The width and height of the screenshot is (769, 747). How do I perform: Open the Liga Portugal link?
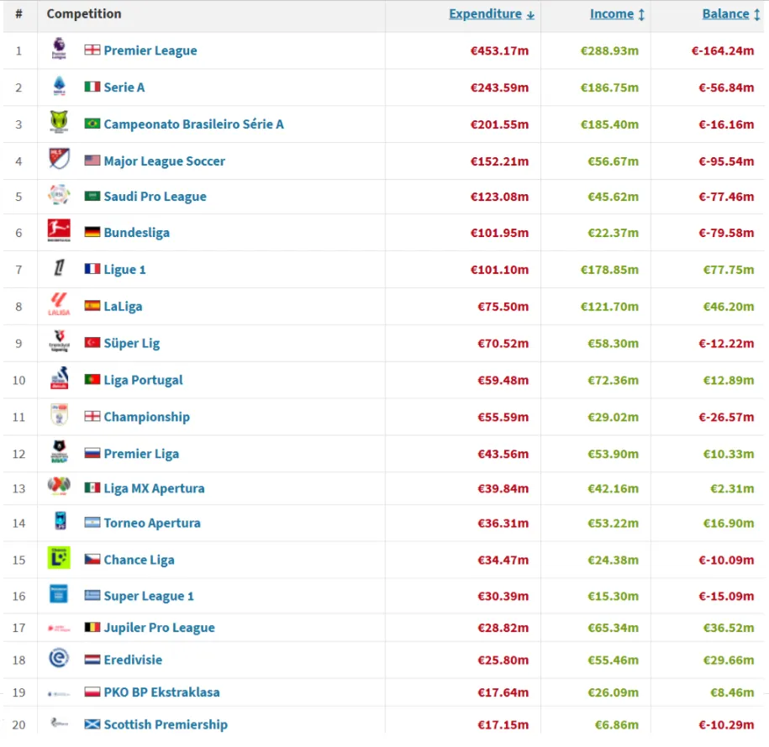(x=143, y=380)
